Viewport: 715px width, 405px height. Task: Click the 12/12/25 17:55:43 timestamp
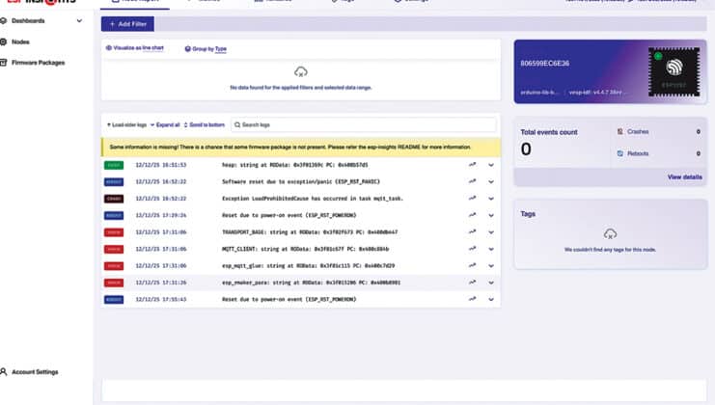[x=161, y=300]
